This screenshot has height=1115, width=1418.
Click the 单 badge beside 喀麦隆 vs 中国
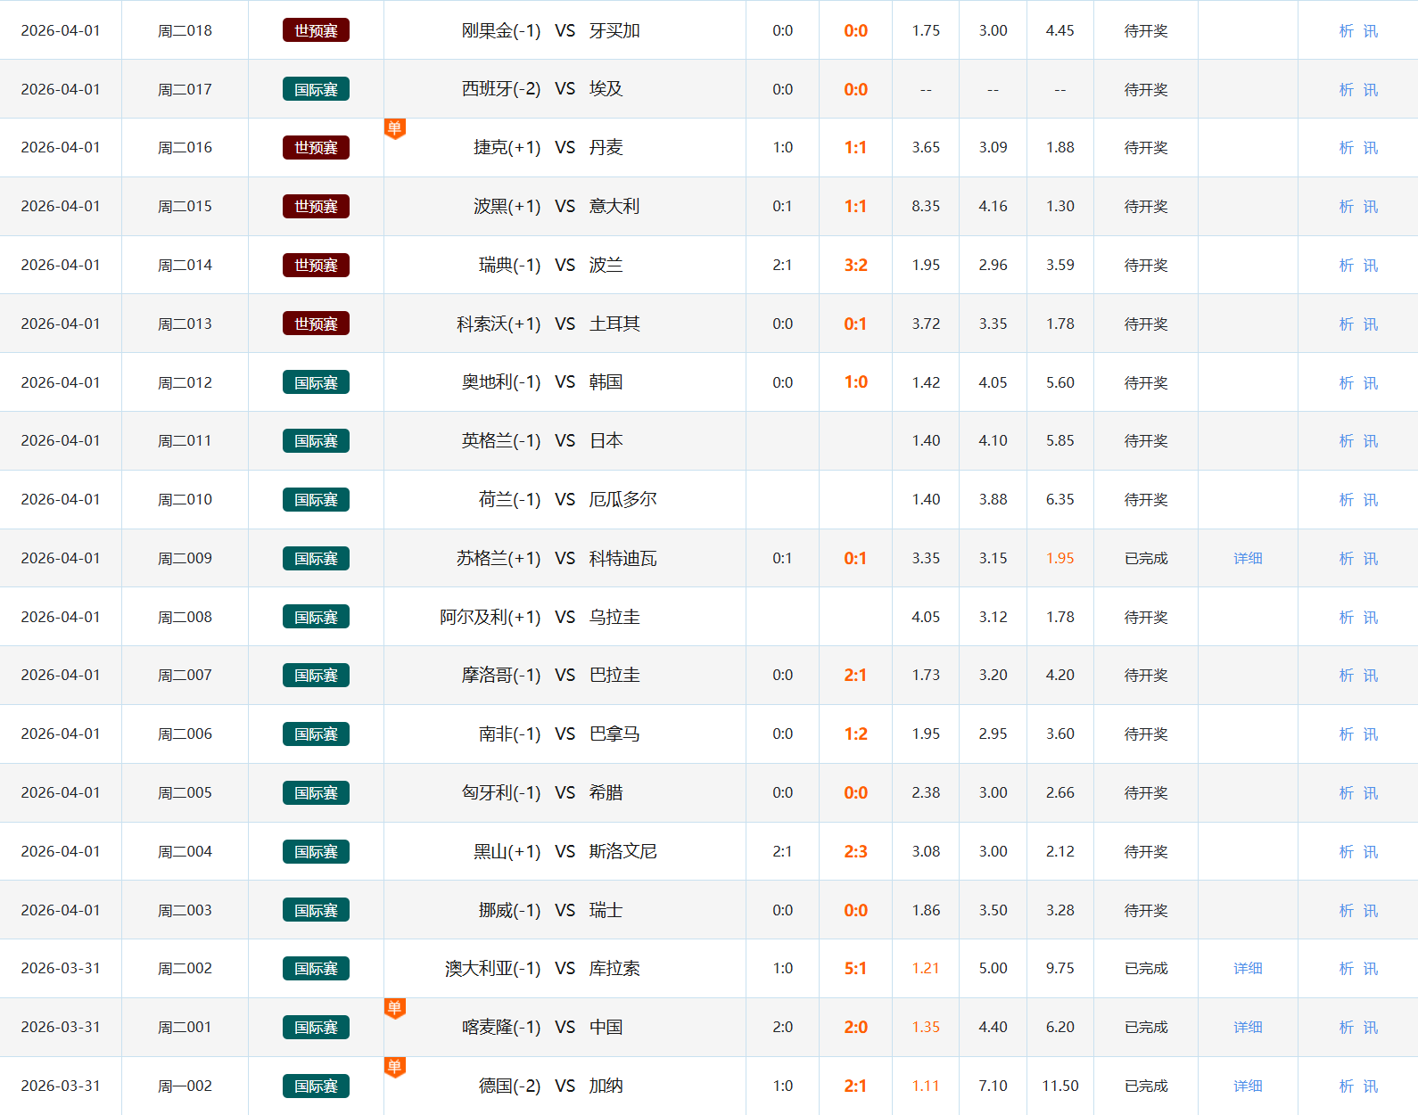[394, 1008]
